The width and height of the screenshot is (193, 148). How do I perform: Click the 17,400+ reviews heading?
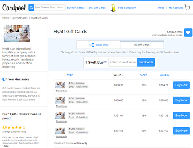click(x=22, y=116)
